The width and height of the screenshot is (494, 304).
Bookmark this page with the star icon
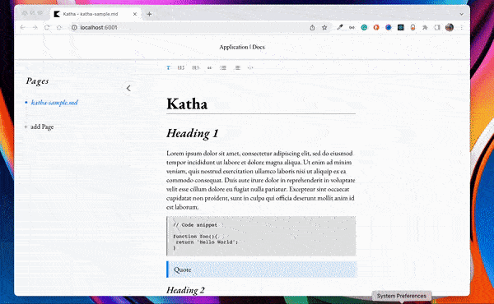point(324,27)
